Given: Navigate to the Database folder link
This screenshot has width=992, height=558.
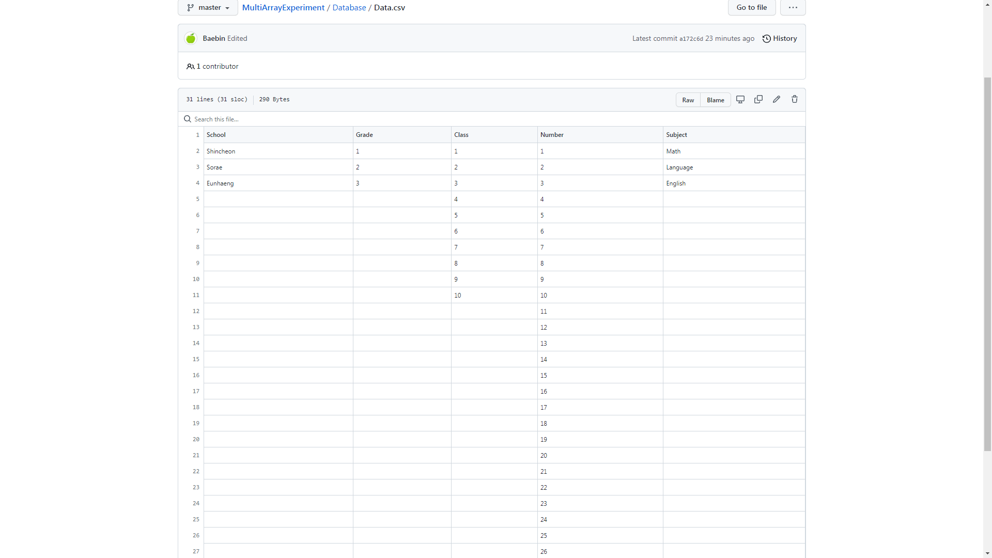Looking at the screenshot, I should coord(349,8).
